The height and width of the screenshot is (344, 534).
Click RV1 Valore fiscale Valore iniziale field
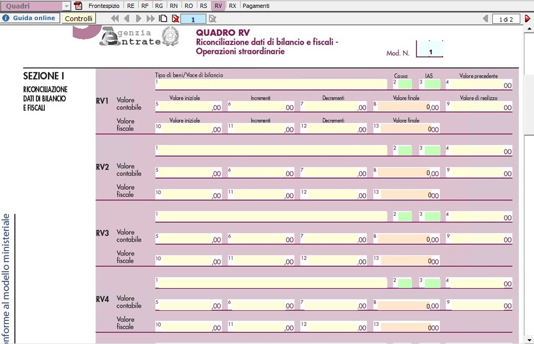tap(189, 128)
